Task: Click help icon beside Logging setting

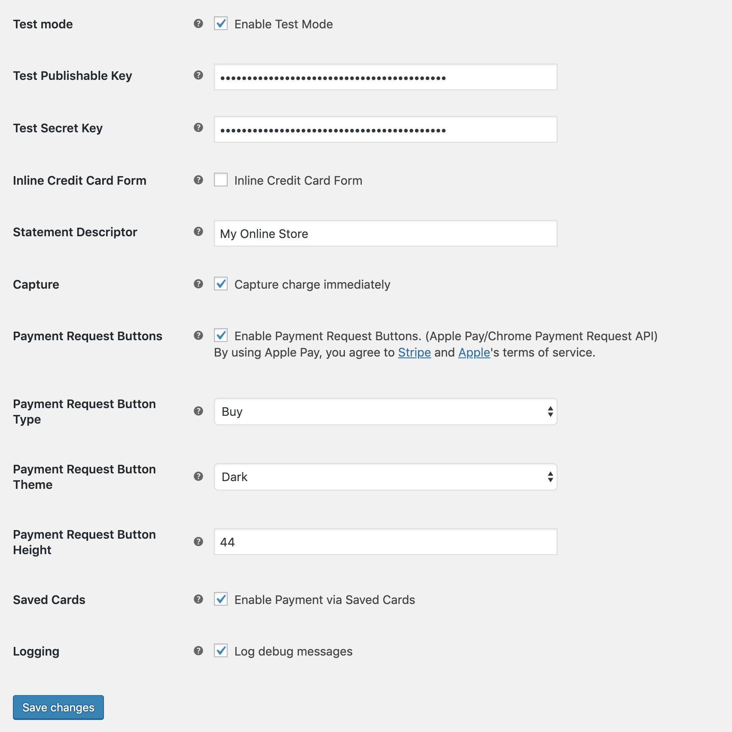Action: coord(198,651)
